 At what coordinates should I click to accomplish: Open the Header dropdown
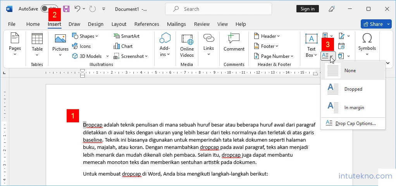pyautogui.click(x=267, y=36)
